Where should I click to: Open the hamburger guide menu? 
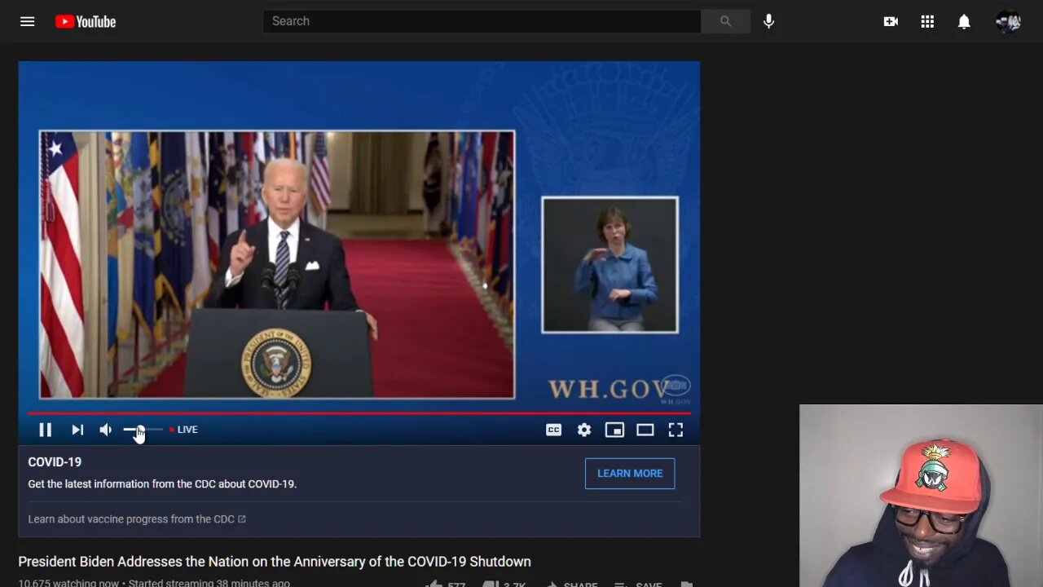coord(28,21)
